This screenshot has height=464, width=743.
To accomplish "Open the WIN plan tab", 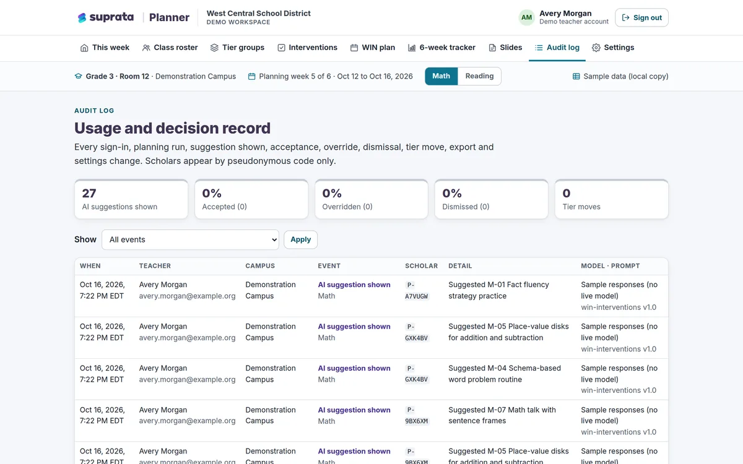I will [x=372, y=48].
